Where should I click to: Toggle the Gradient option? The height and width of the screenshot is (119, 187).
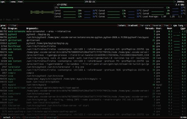click(x=133, y=25)
